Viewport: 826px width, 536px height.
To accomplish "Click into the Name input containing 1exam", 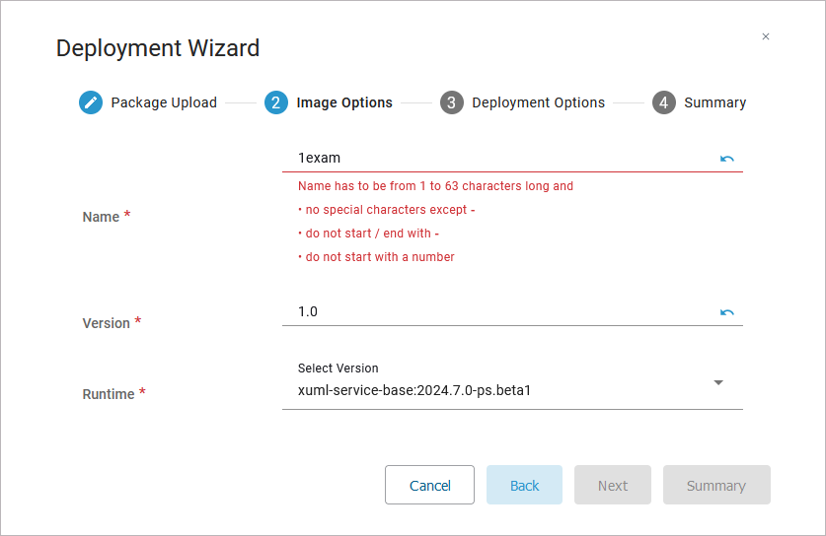I will [x=493, y=158].
